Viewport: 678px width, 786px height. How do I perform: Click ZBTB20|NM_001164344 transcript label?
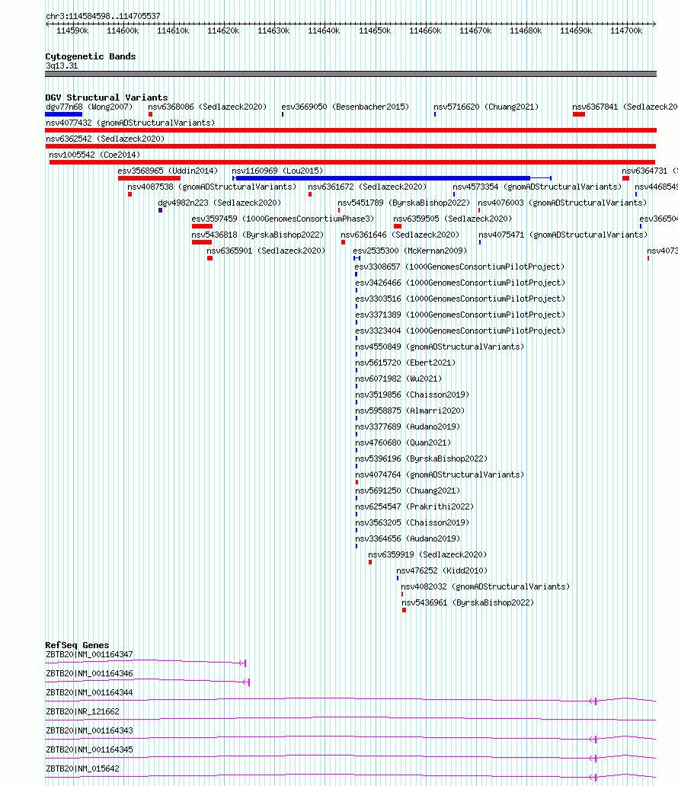[x=89, y=693]
